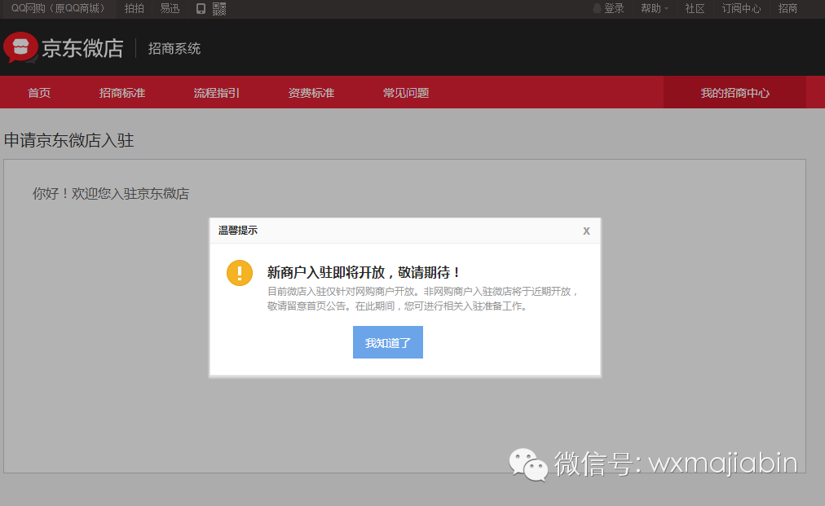This screenshot has height=506, width=825.
Task: Open the 招商标准 tab
Action: (122, 93)
